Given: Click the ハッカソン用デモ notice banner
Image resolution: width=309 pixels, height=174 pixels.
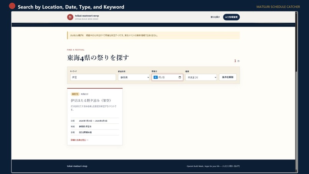Looking at the screenshot, I should tap(153, 35).
